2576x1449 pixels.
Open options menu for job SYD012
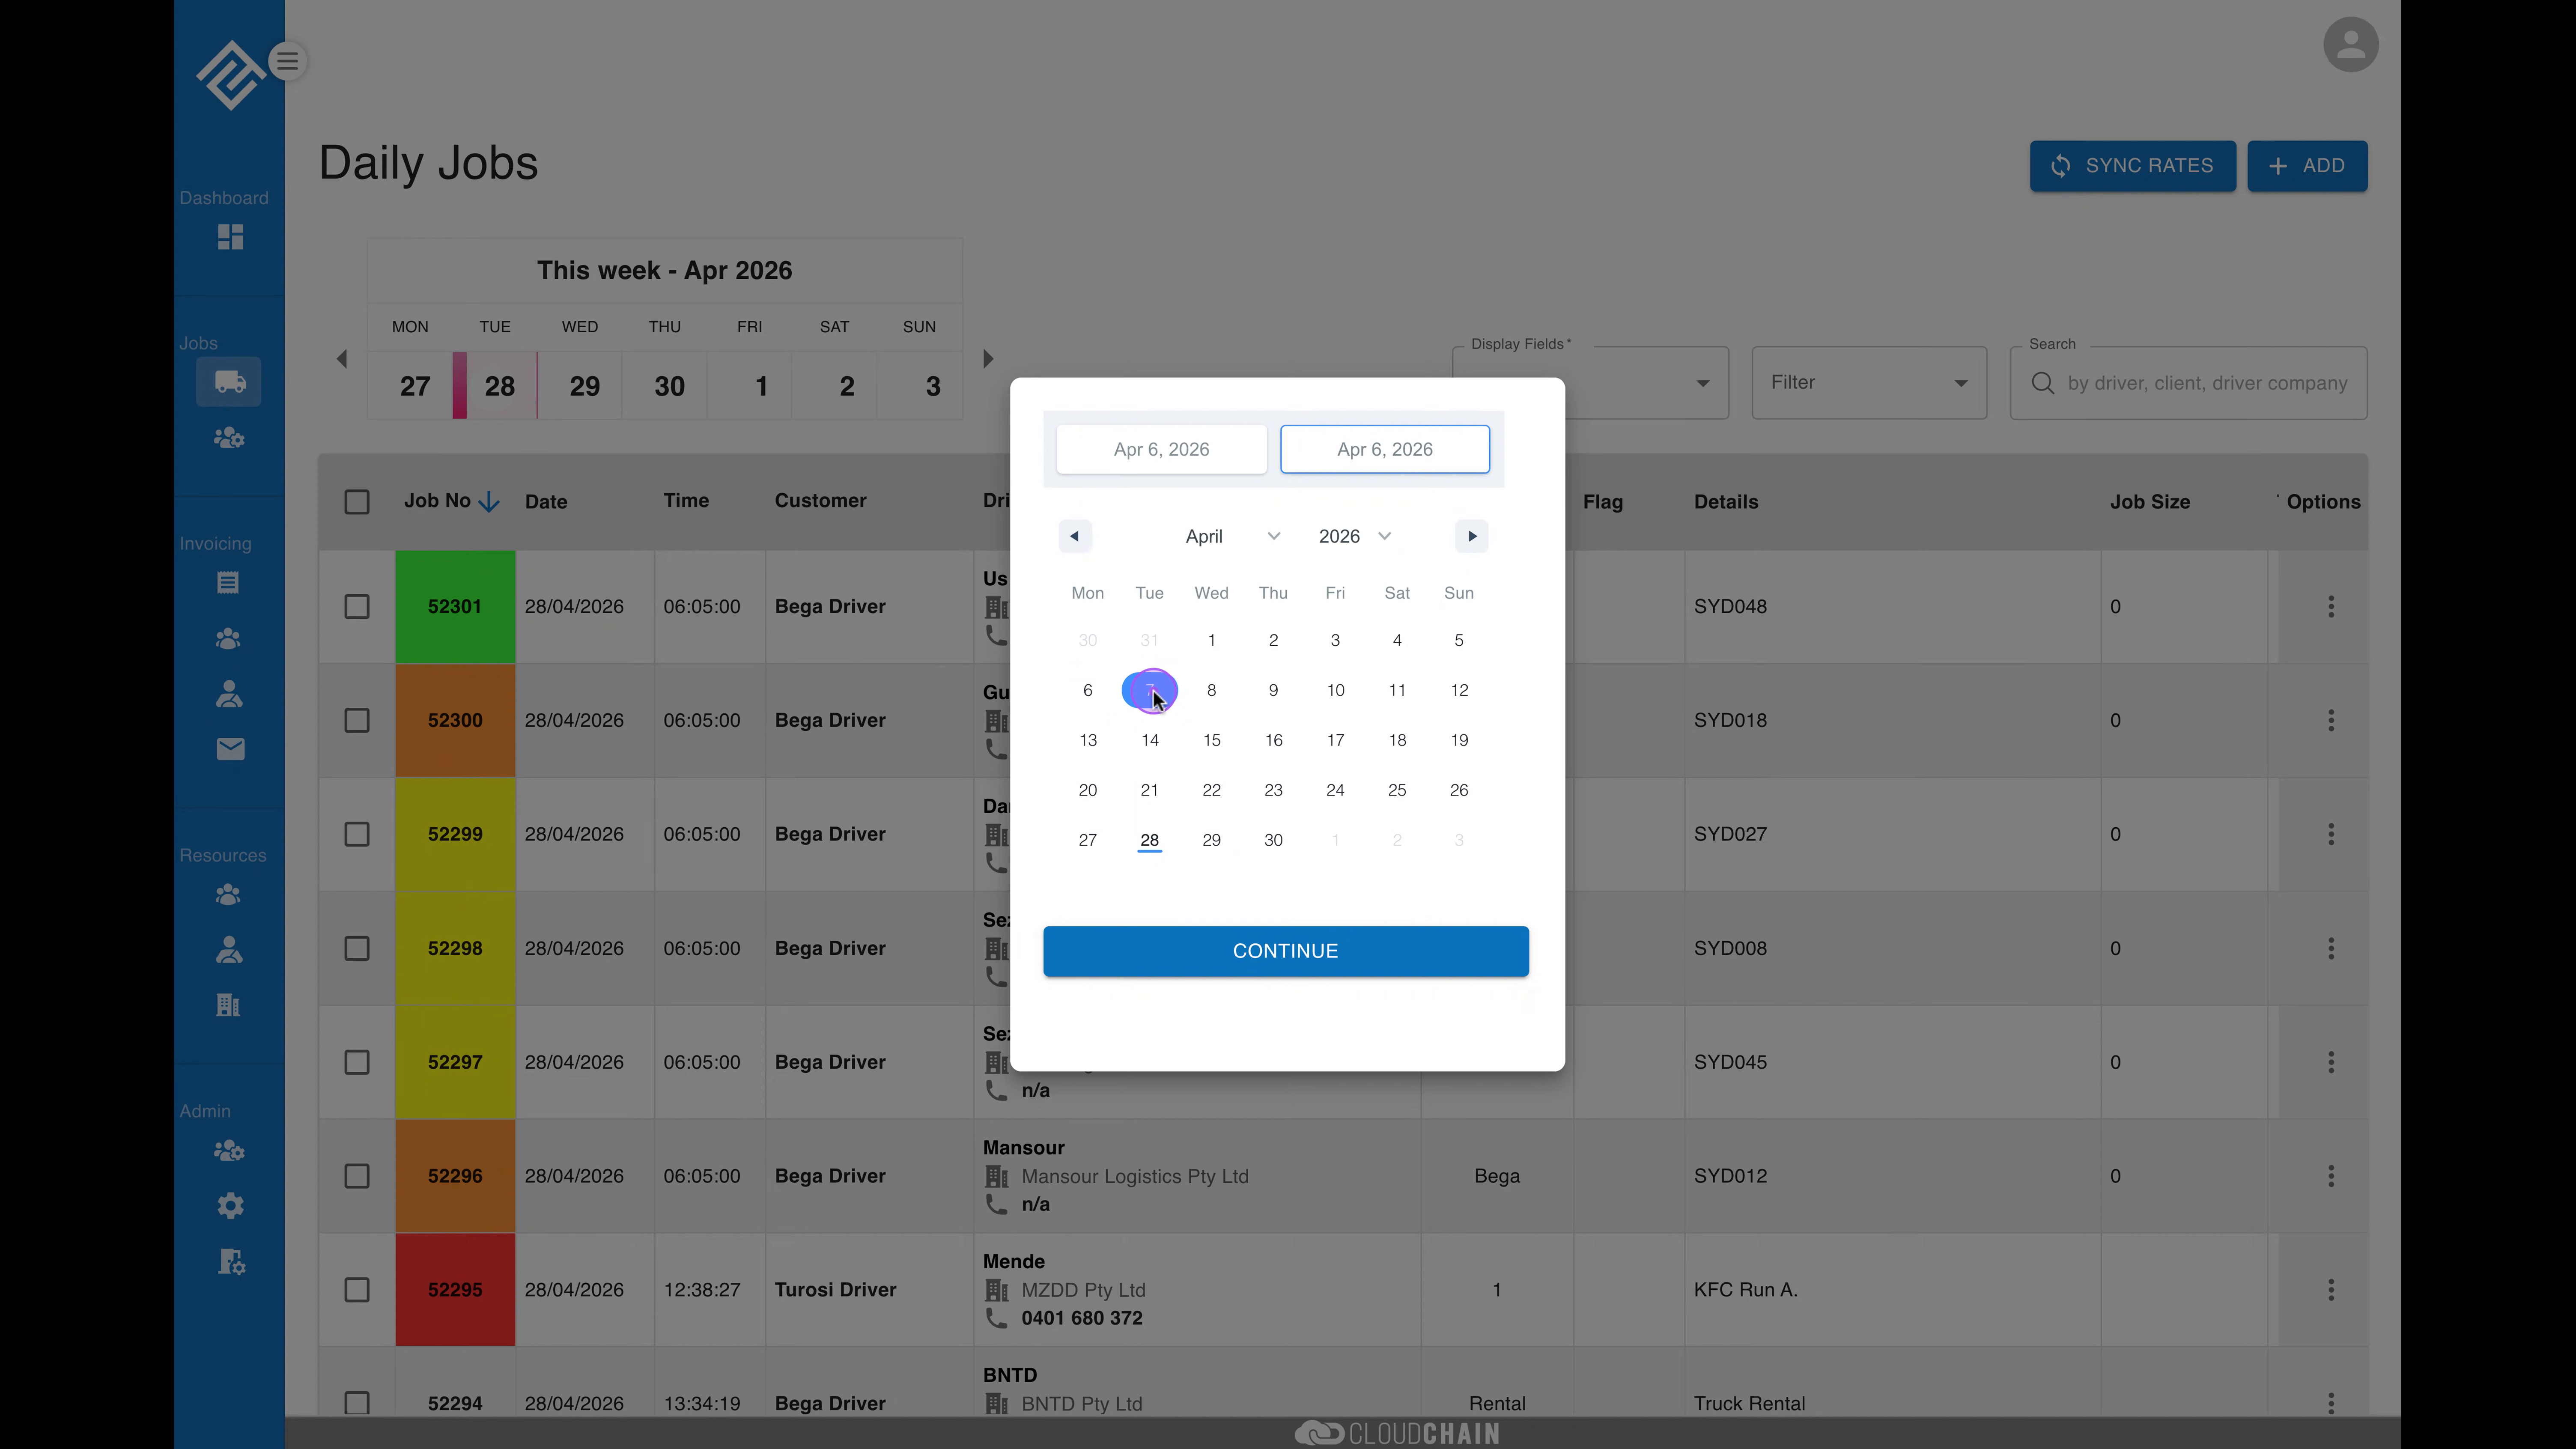coord(2331,1177)
